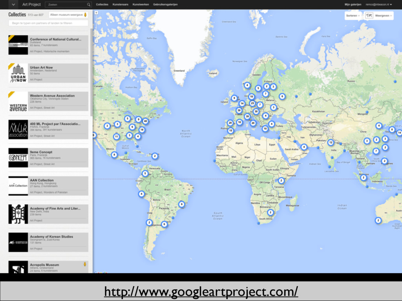The height and width of the screenshot is (301, 402).
Task: Open 400 ML Project par l'Association entry
Action: point(48,129)
